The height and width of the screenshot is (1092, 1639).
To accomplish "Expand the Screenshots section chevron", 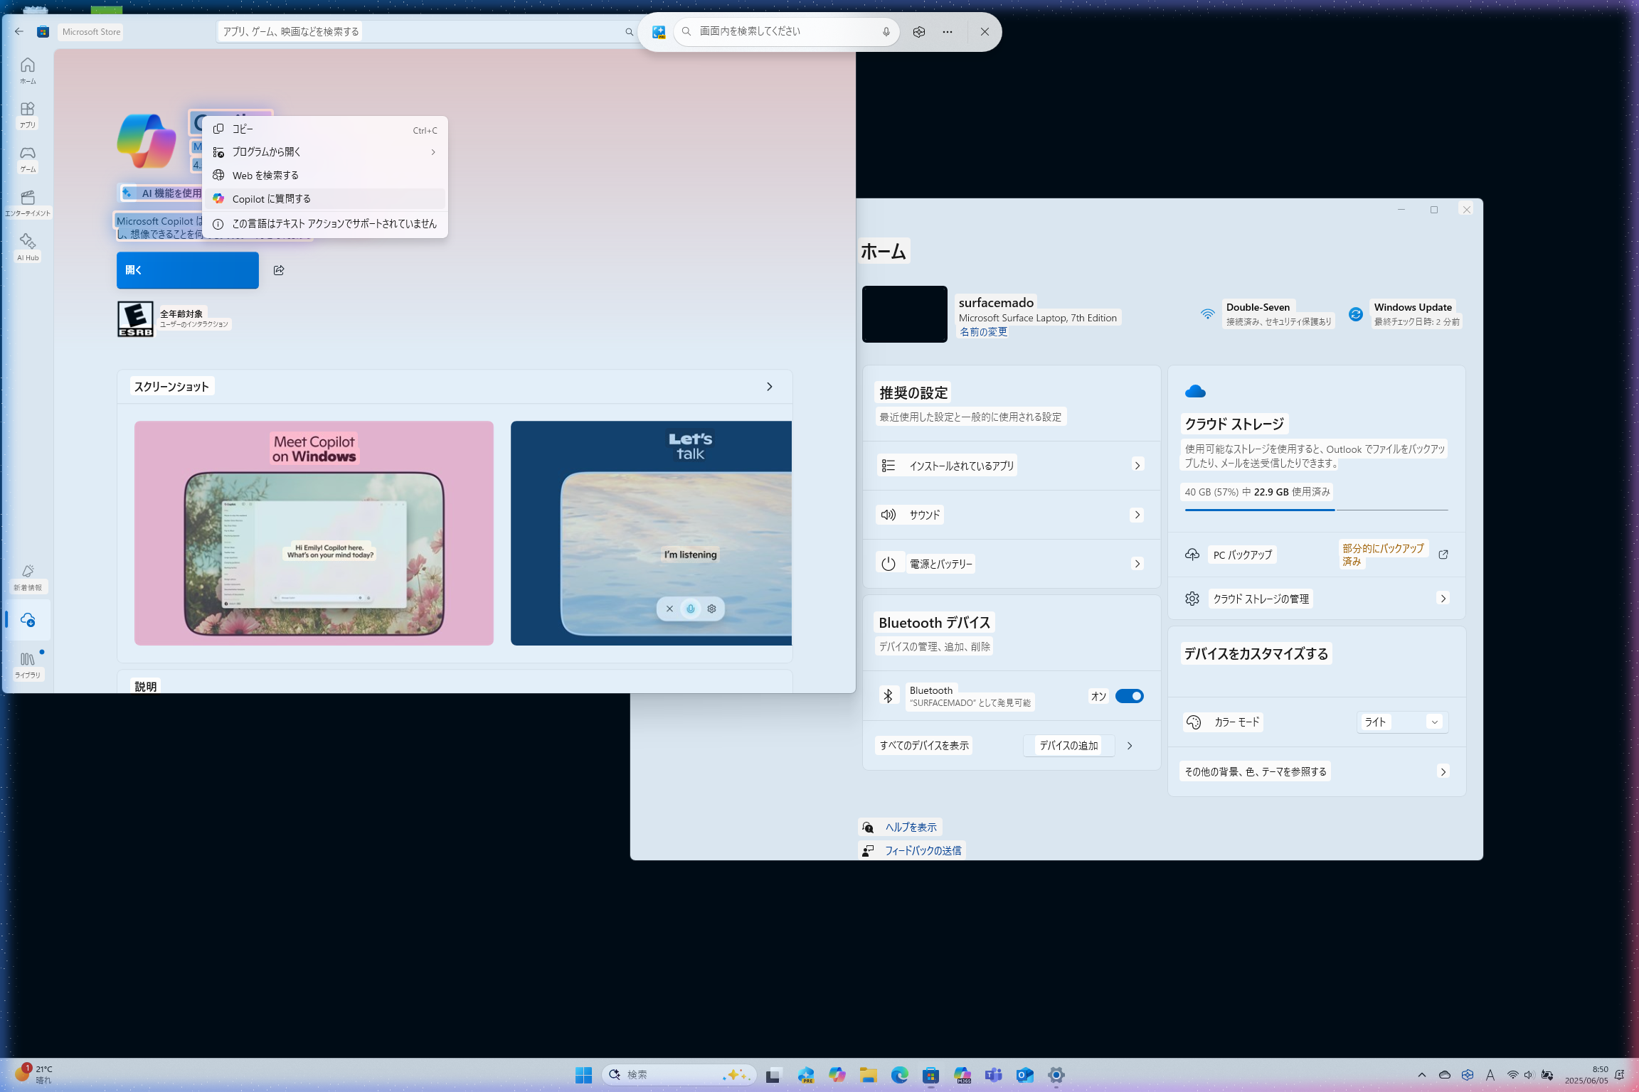I will 769,387.
